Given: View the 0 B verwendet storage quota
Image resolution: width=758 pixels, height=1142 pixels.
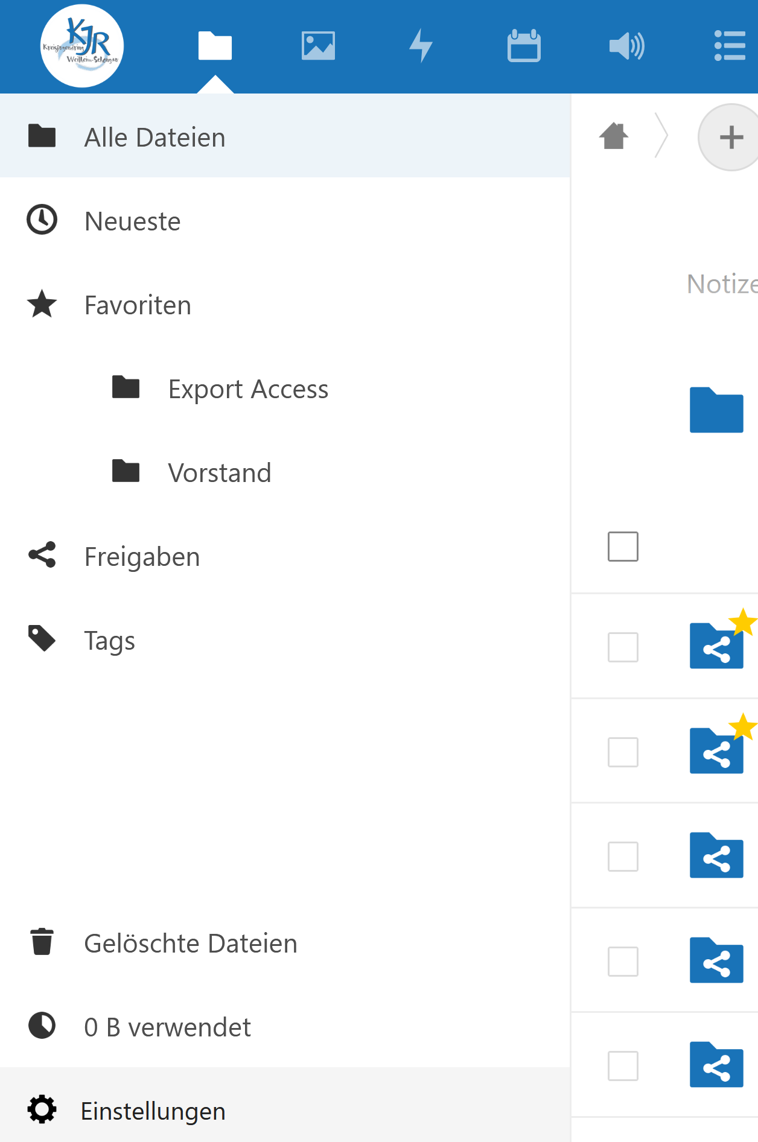Looking at the screenshot, I should coord(167,1027).
